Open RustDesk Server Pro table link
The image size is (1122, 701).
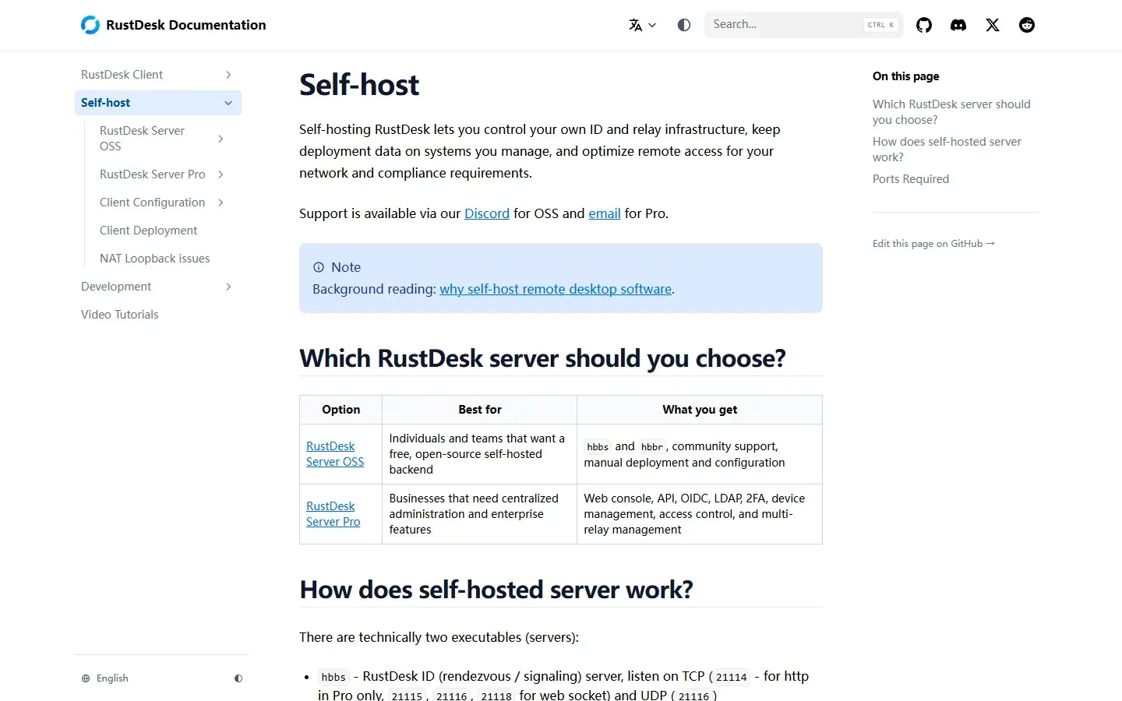[x=333, y=514]
